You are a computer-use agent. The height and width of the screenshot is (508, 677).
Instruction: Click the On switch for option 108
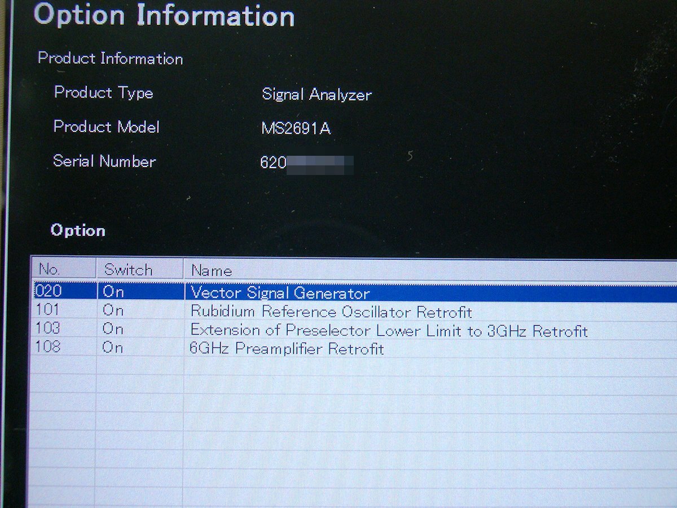113,348
